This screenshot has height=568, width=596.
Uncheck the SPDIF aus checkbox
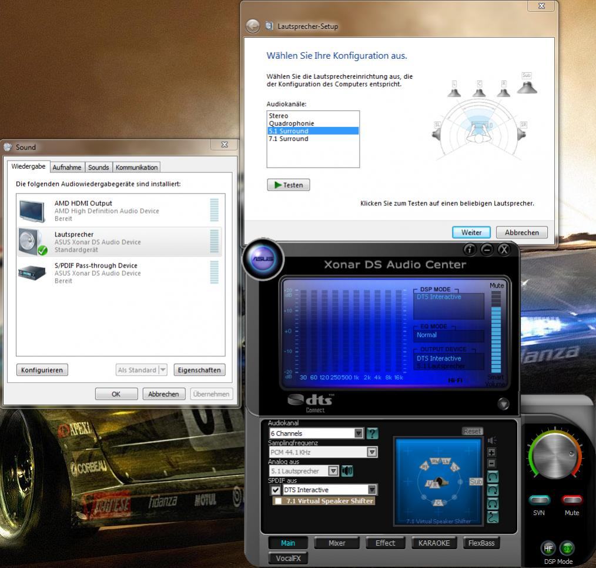(276, 490)
